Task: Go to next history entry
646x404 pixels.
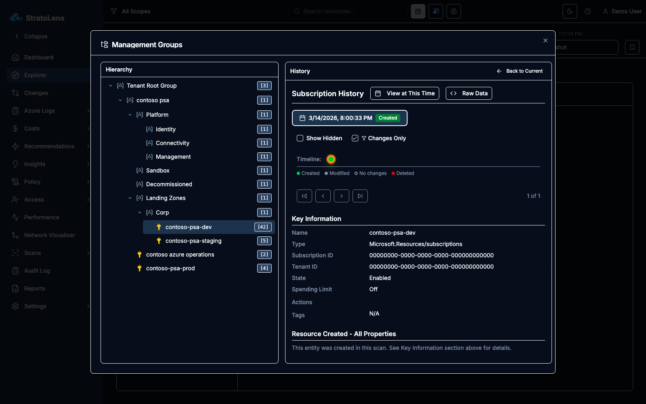Action: coord(342,196)
